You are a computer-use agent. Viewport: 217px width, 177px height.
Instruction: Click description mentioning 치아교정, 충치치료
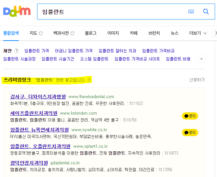tap(82, 170)
